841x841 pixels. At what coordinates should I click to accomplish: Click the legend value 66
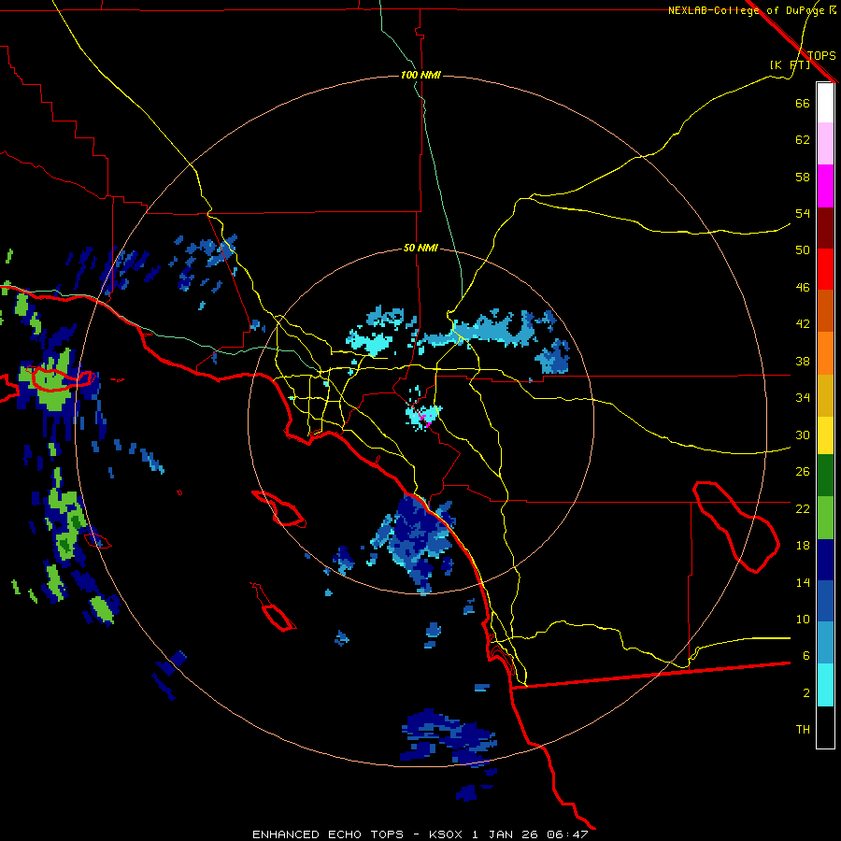pyautogui.click(x=803, y=103)
